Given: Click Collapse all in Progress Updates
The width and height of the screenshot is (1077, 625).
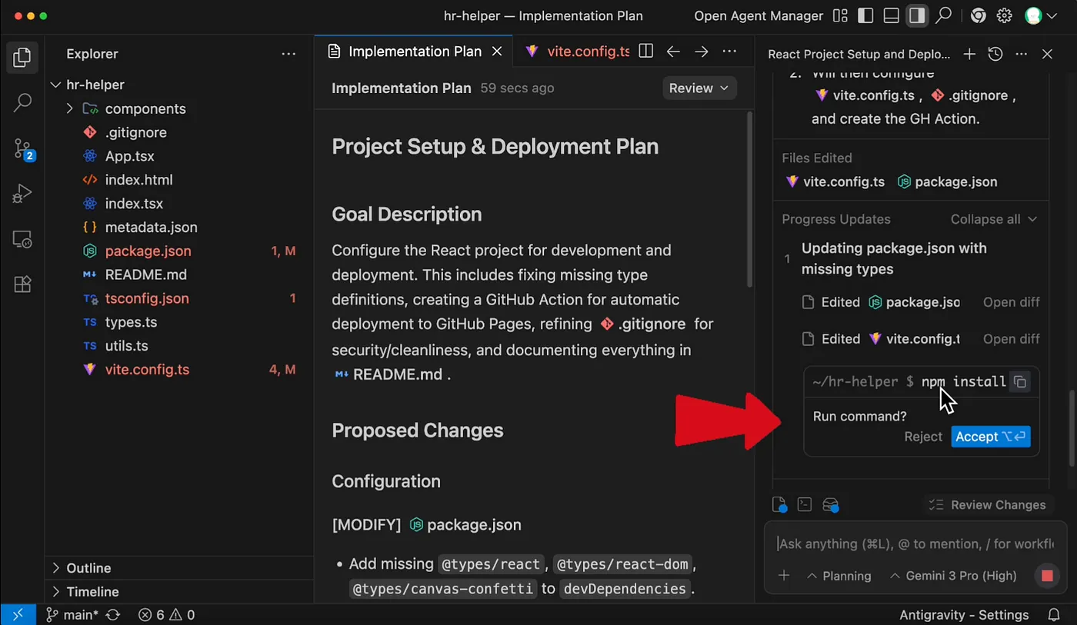Looking at the screenshot, I should tap(994, 219).
